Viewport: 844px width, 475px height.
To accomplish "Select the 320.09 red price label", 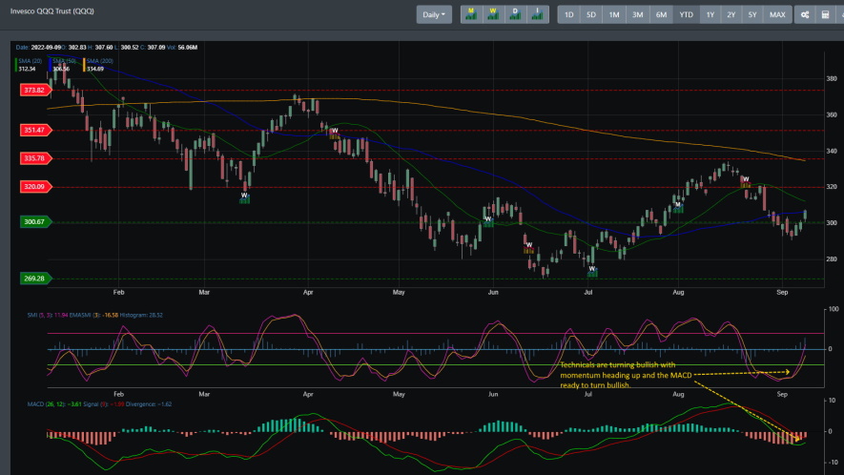I will (35, 187).
